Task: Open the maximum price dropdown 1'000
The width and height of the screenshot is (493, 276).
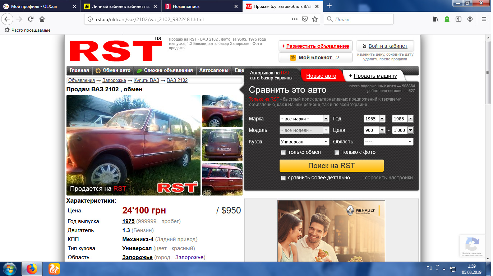Action: (x=403, y=130)
